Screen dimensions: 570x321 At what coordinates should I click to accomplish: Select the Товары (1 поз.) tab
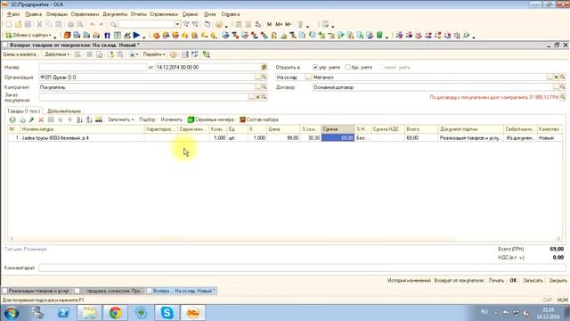point(24,111)
